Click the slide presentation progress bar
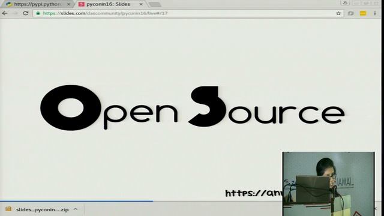The image size is (384, 216). (76, 201)
